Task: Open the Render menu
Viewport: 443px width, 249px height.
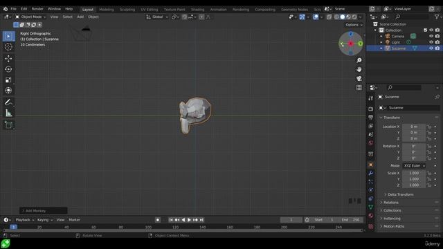Action: point(37,9)
